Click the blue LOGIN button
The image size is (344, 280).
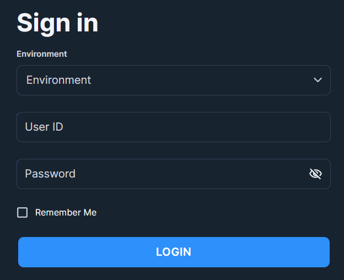[x=174, y=252]
